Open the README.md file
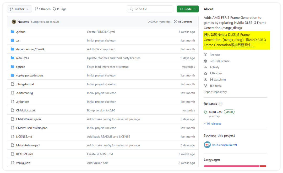Viewport: 283px width, 173px height. coord(24,154)
